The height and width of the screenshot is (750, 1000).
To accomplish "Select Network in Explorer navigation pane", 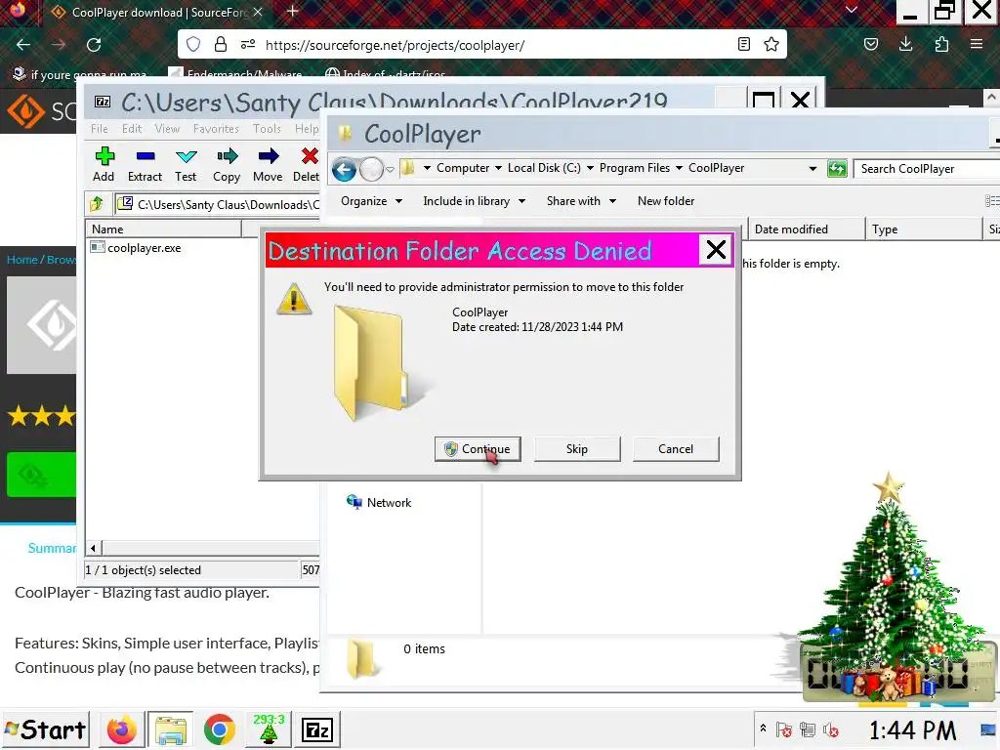I will coord(379,503).
